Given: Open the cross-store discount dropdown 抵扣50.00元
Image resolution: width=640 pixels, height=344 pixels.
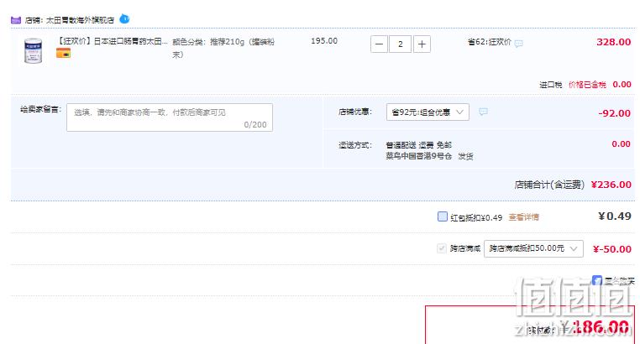Looking at the screenshot, I should pos(533,248).
